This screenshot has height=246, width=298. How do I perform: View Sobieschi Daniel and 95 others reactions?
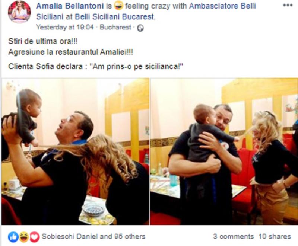tap(93, 236)
